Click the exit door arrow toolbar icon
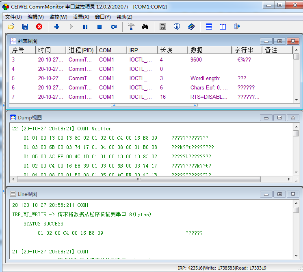303x272 pixels. [x=237, y=27]
